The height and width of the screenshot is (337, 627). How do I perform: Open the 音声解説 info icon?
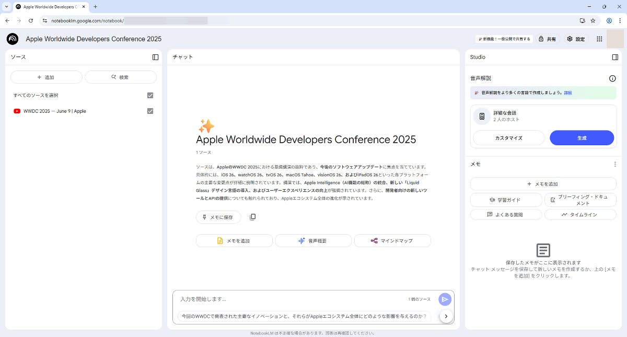point(612,78)
